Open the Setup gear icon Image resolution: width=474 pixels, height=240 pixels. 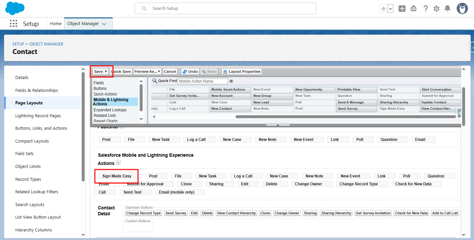(x=436, y=9)
